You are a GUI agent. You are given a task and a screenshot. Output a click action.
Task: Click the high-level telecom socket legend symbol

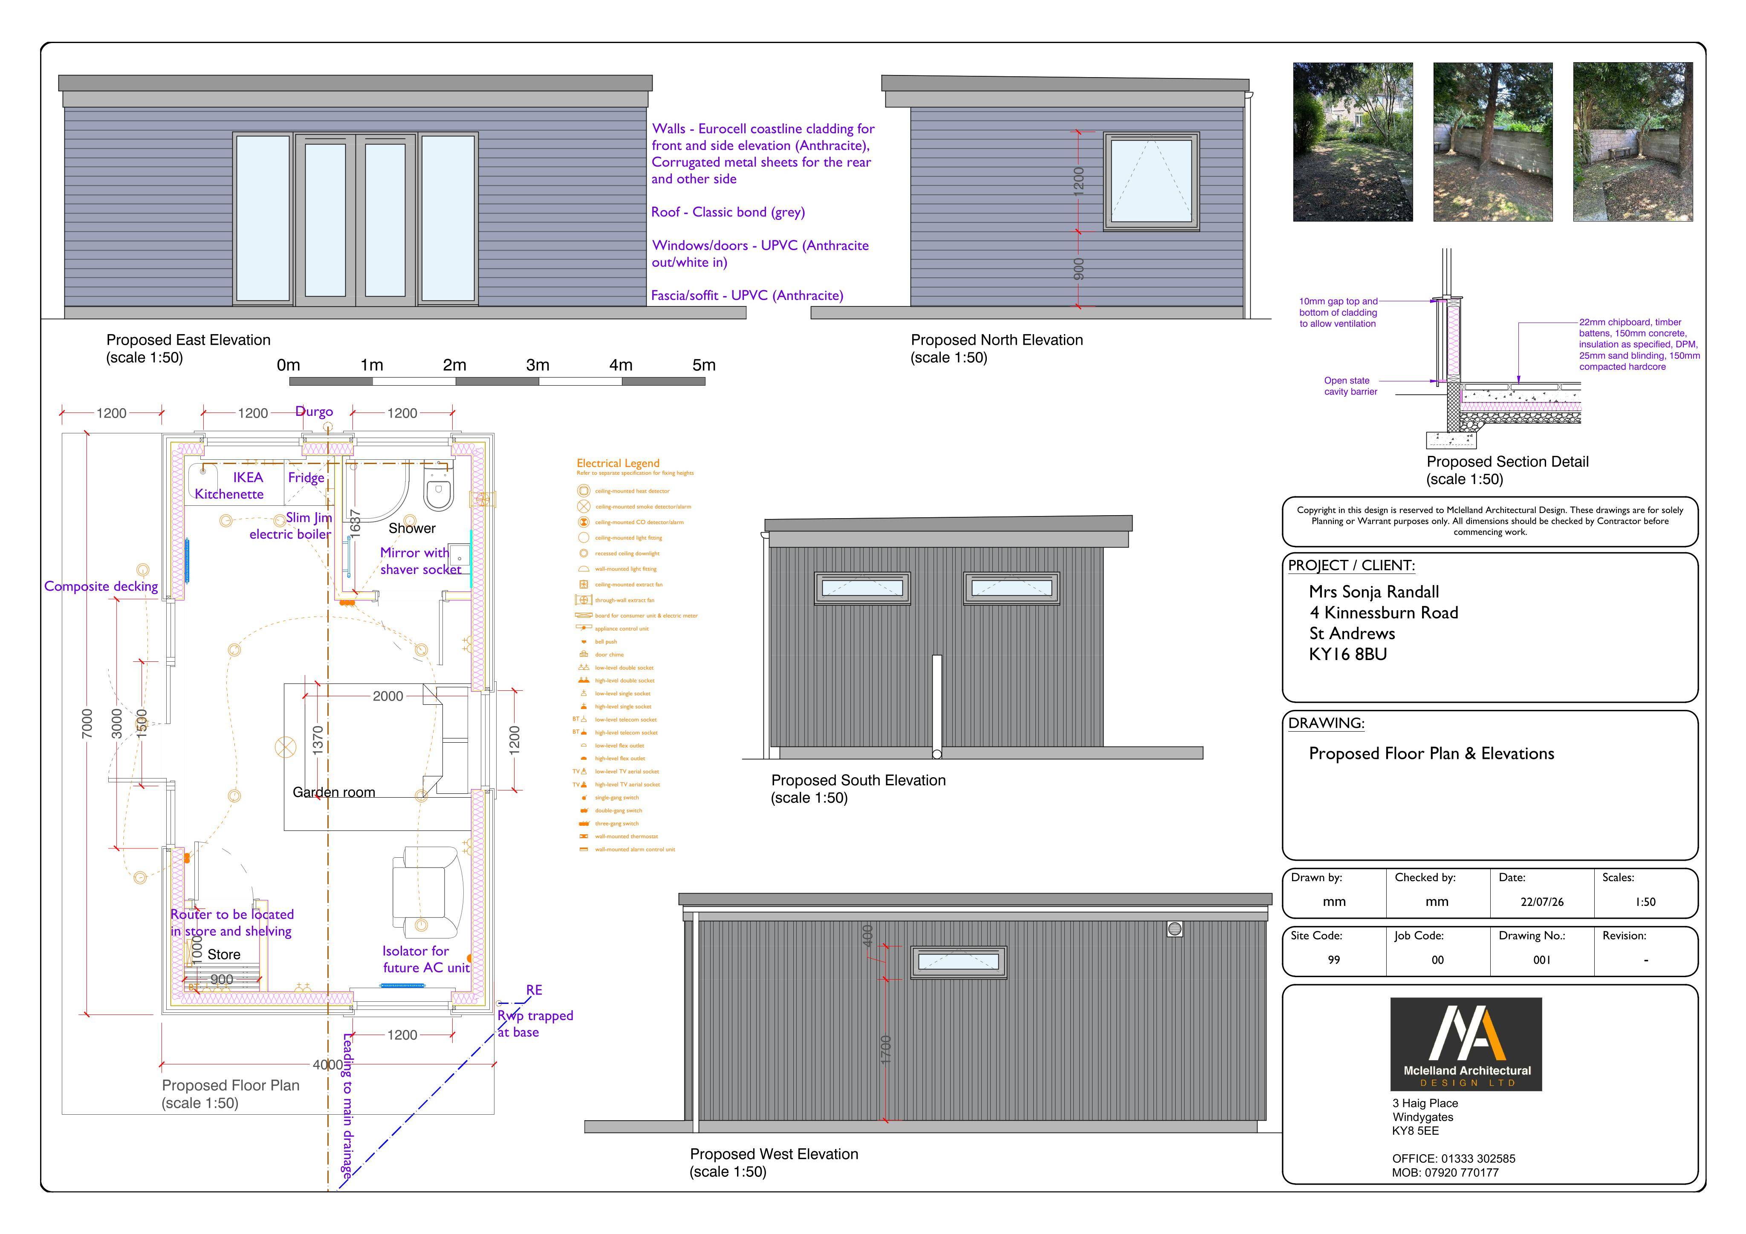point(580,732)
